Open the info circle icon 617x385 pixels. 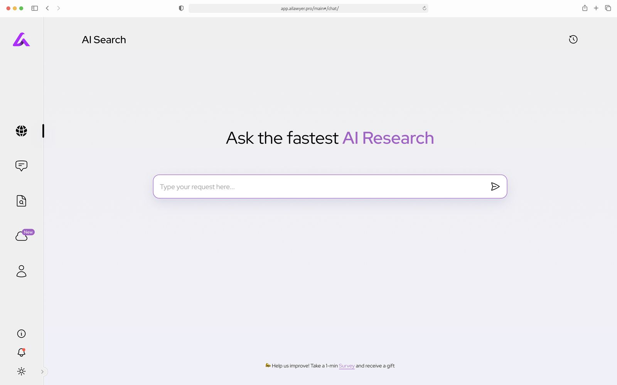tap(21, 334)
